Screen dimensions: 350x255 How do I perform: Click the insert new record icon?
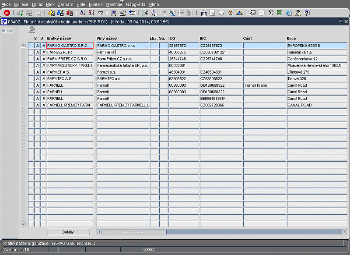(x=20, y=13)
